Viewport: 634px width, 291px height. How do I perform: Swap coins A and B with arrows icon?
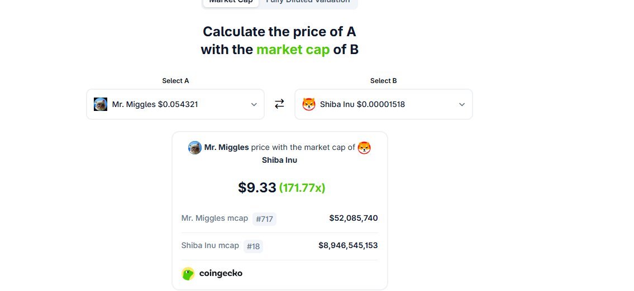(x=279, y=104)
